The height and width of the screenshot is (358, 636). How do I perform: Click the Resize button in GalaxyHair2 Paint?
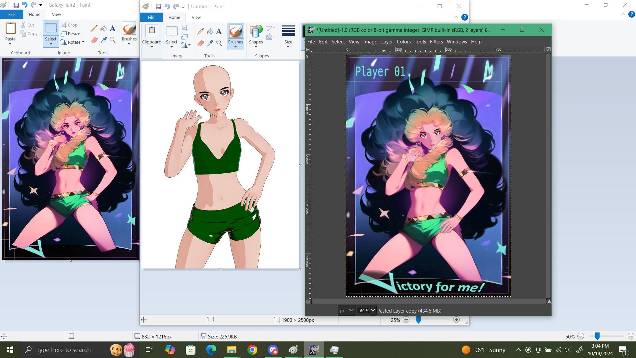[x=71, y=33]
